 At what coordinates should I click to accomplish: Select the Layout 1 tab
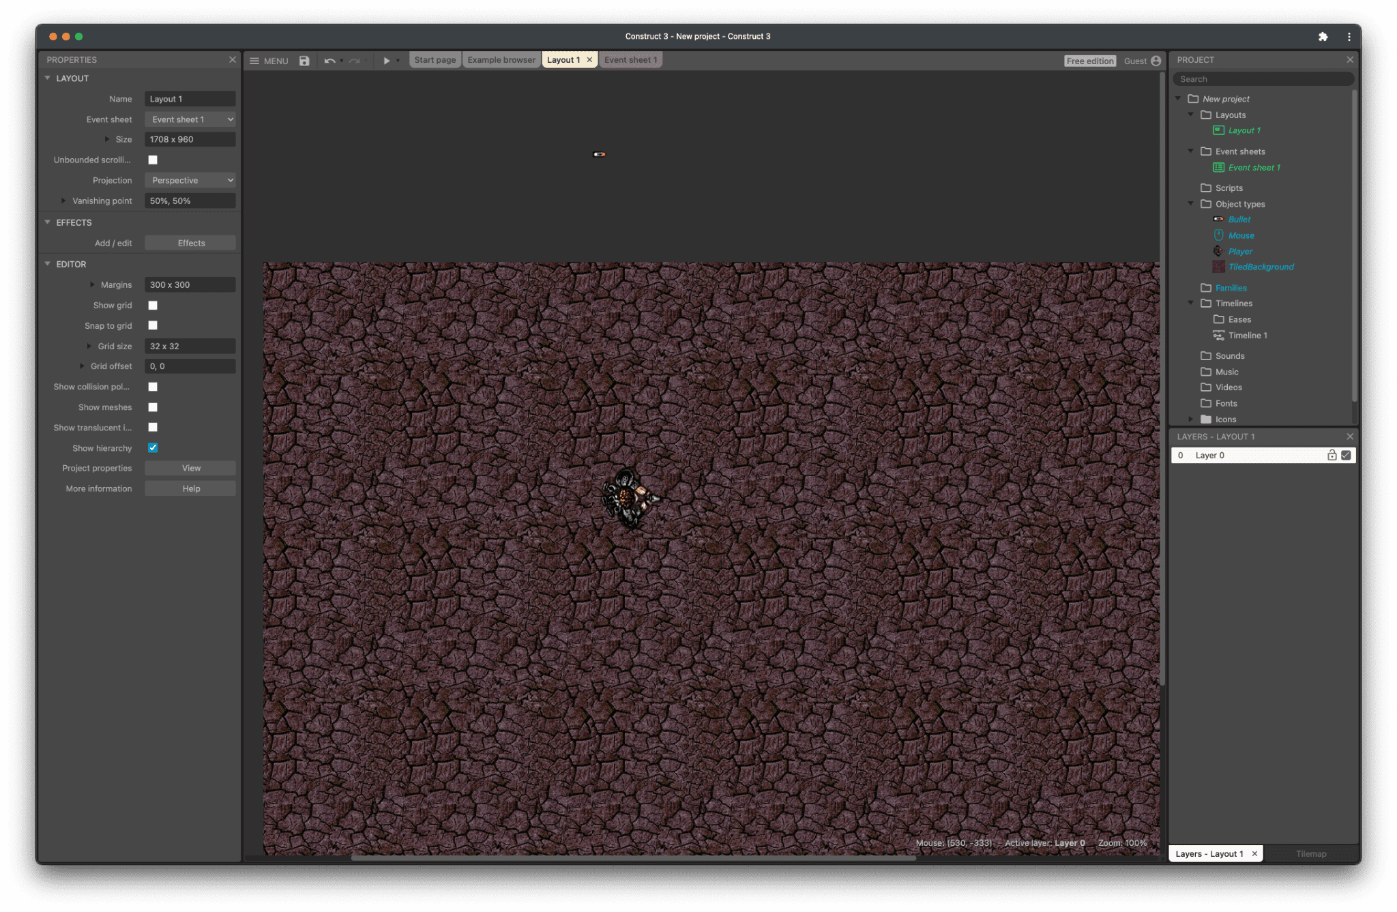point(563,60)
